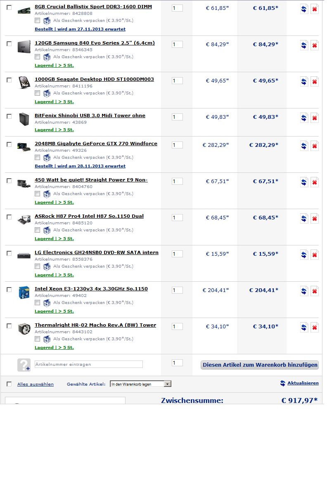Click quantity field for Seagate HDD
327x490 pixels.
click(x=177, y=80)
